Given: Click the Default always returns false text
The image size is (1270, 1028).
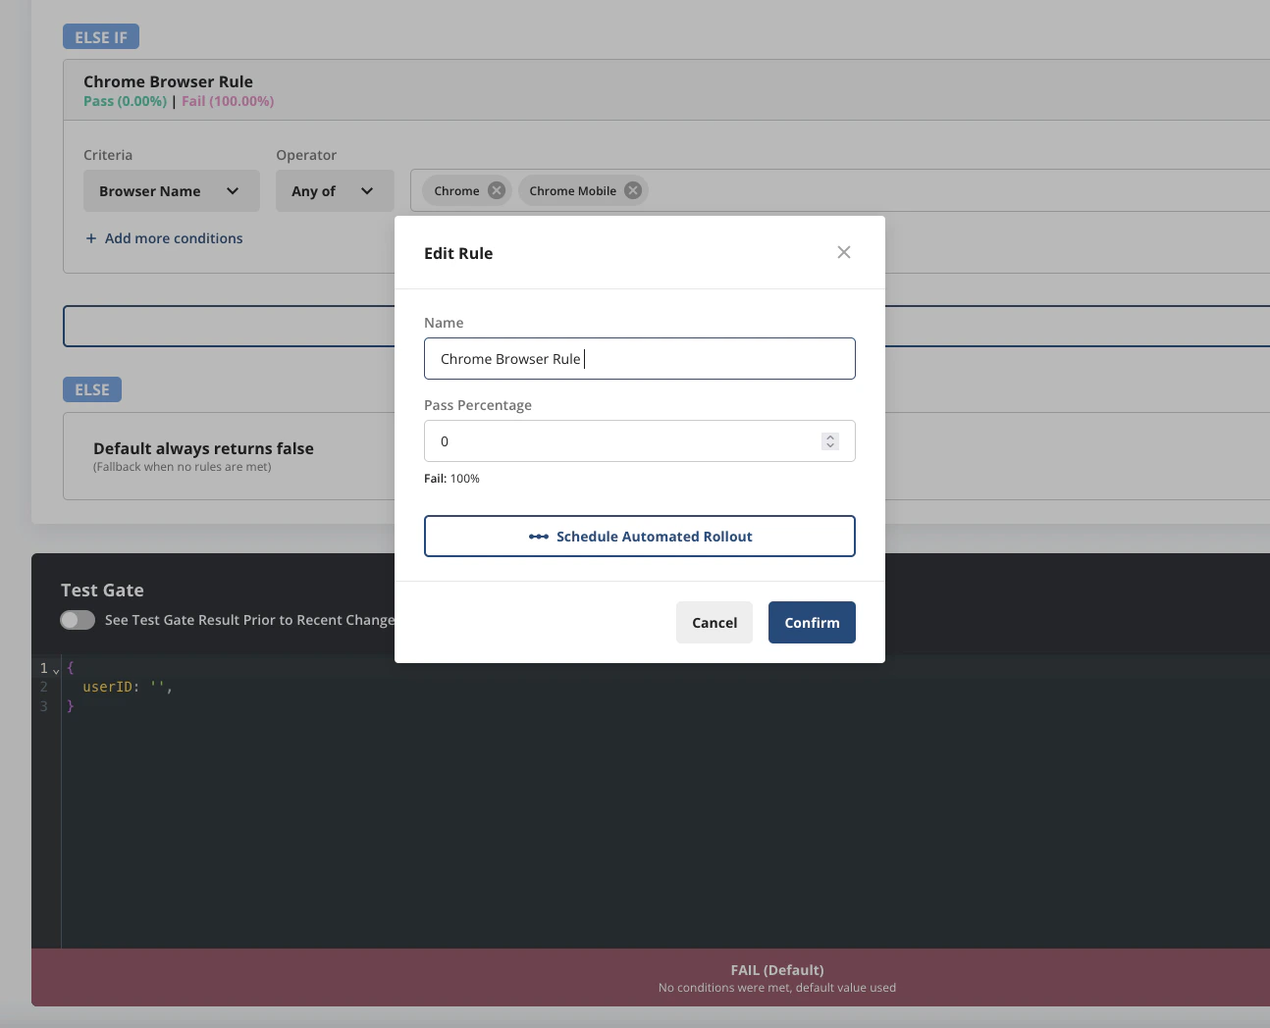Looking at the screenshot, I should (203, 448).
